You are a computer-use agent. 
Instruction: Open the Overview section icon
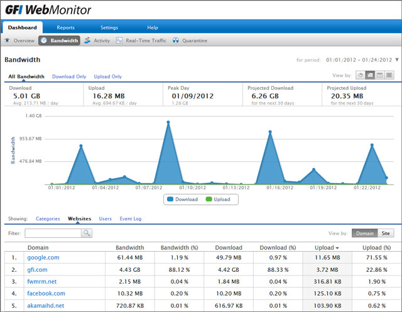point(8,41)
